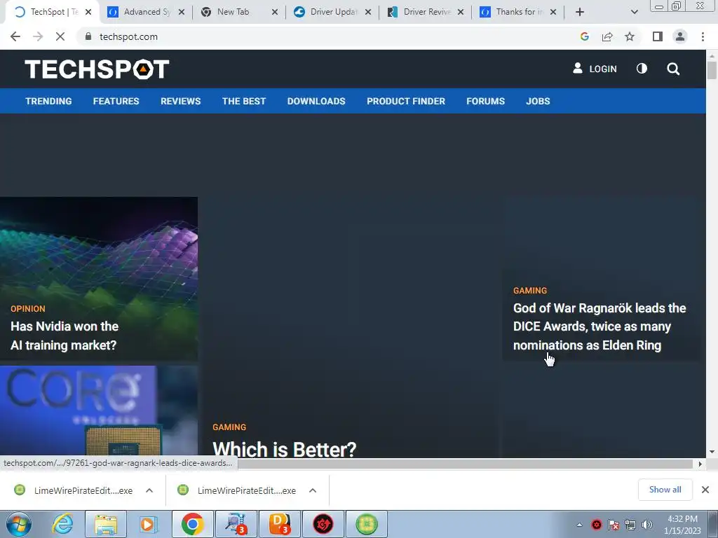This screenshot has width=718, height=538.
Task: Click the OPINION category label
Action: [28, 309]
